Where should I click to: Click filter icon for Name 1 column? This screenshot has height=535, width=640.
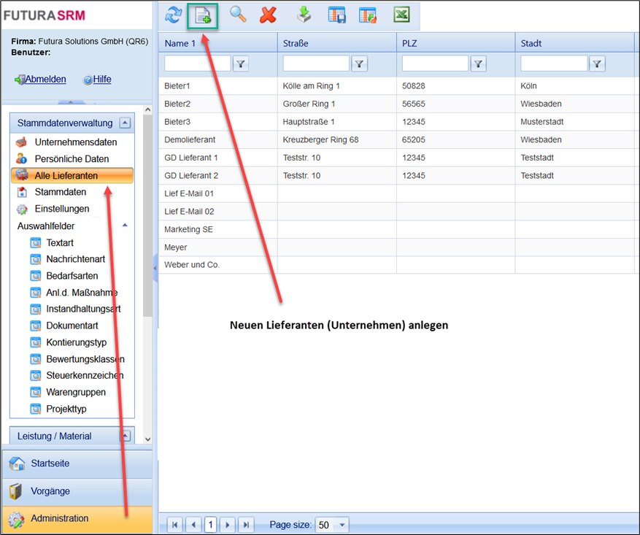point(241,64)
